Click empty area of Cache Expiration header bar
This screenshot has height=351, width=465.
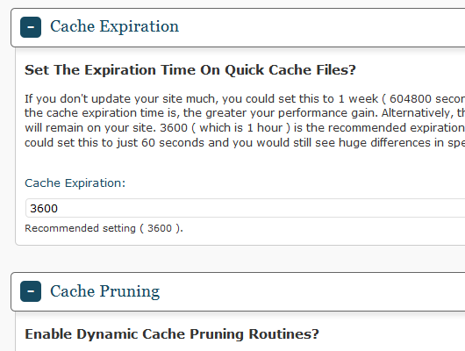tap(320, 27)
